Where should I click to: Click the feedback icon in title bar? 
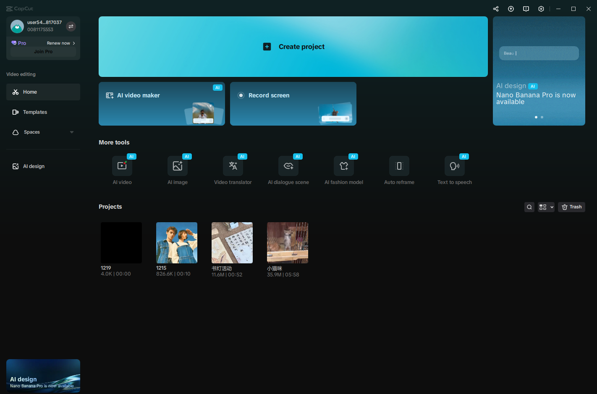tap(526, 8)
